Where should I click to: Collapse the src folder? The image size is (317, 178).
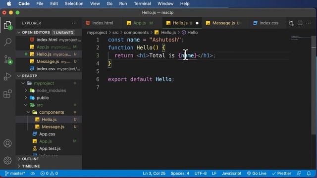coord(26,105)
